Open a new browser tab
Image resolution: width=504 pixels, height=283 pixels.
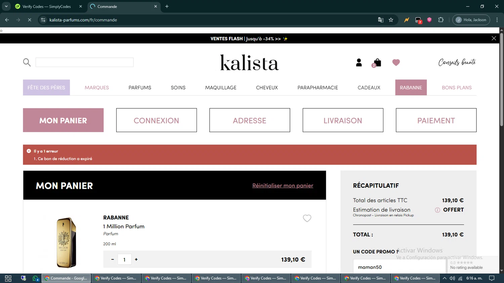(167, 6)
